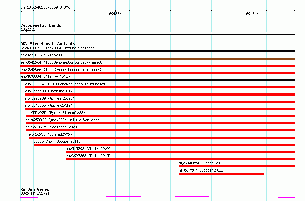Click the black bar of nsv4336672

pyautogui.click(x=158, y=51)
